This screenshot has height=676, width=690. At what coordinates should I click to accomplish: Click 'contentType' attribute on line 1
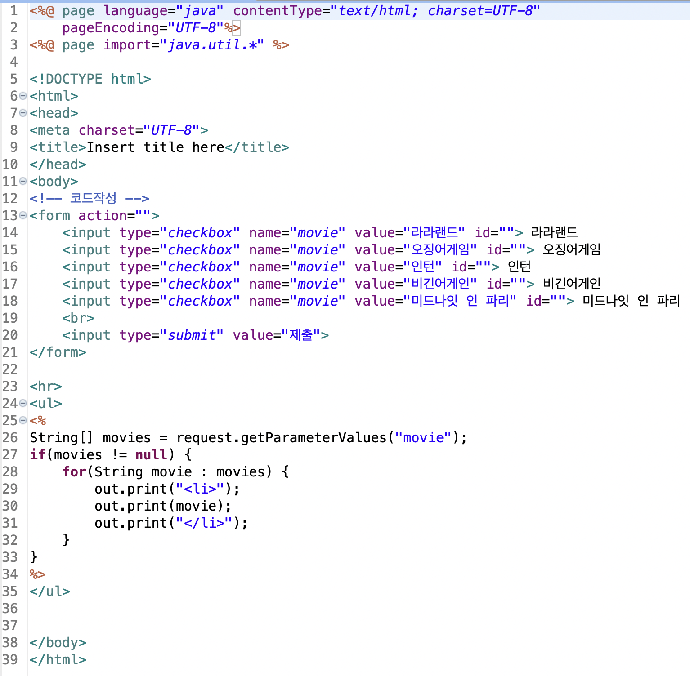[277, 11]
